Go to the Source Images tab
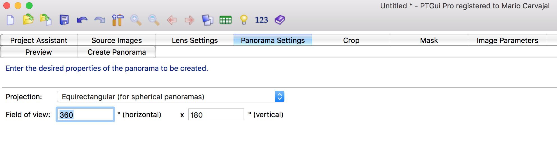This screenshot has width=557, height=145. (x=117, y=40)
